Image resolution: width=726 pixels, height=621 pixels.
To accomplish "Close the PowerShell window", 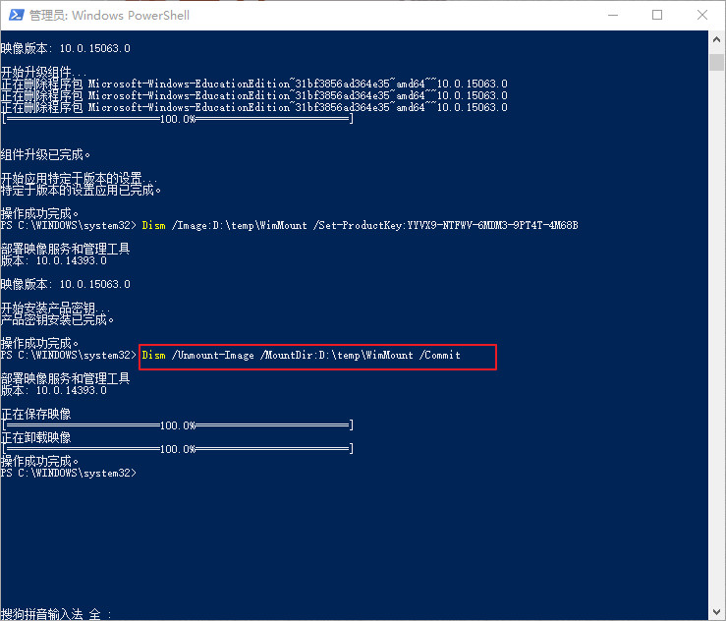I will click(x=701, y=15).
